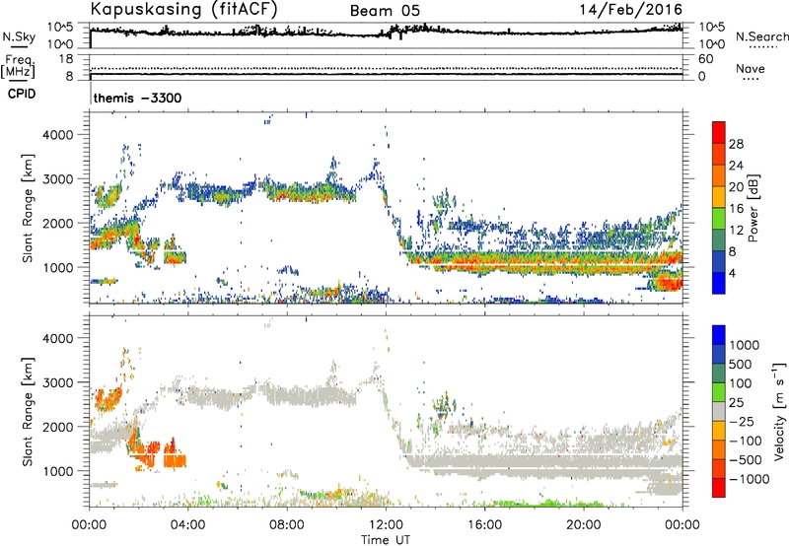Click the 20:00 time tick label
The height and width of the screenshot is (546, 789).
583,525
